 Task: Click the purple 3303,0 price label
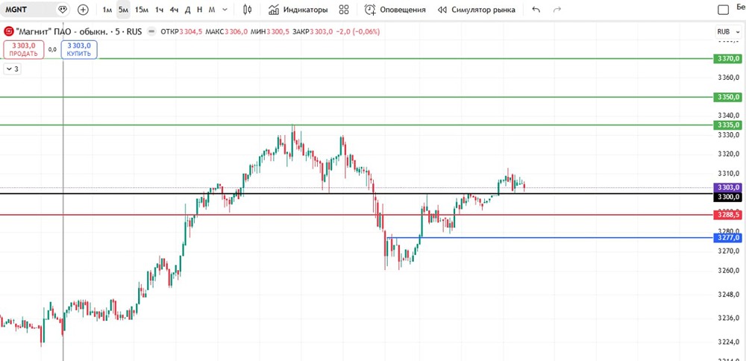(x=727, y=187)
